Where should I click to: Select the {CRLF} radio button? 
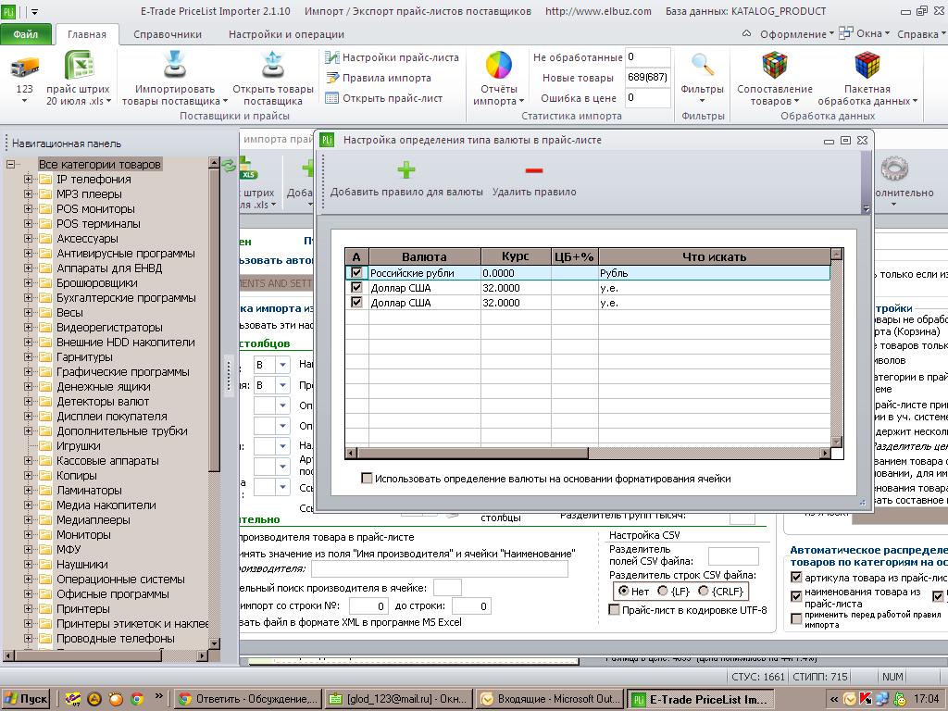704,591
